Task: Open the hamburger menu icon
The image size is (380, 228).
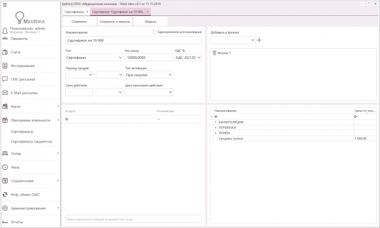Action: (5, 5)
